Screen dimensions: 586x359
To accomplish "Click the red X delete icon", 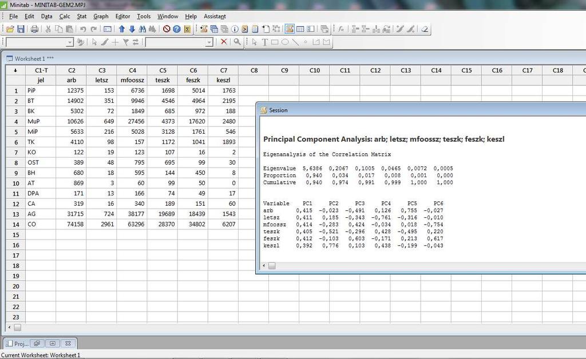I will coord(224,42).
